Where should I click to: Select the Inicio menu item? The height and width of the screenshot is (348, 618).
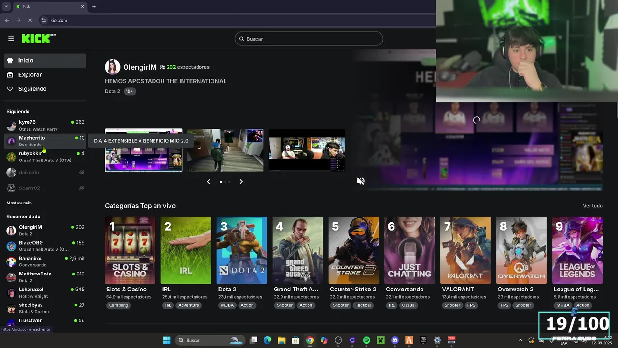pyautogui.click(x=45, y=60)
